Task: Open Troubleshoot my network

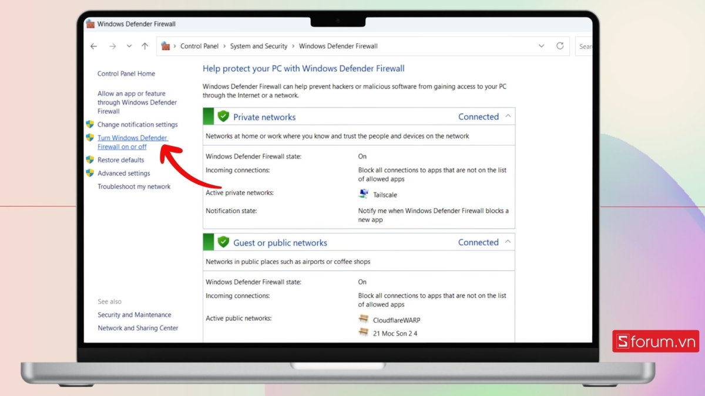Action: 134,187
